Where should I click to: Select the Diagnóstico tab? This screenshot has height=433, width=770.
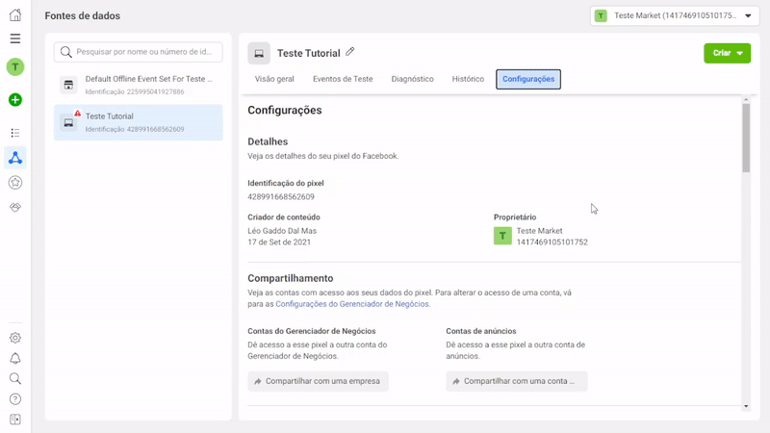pos(412,79)
